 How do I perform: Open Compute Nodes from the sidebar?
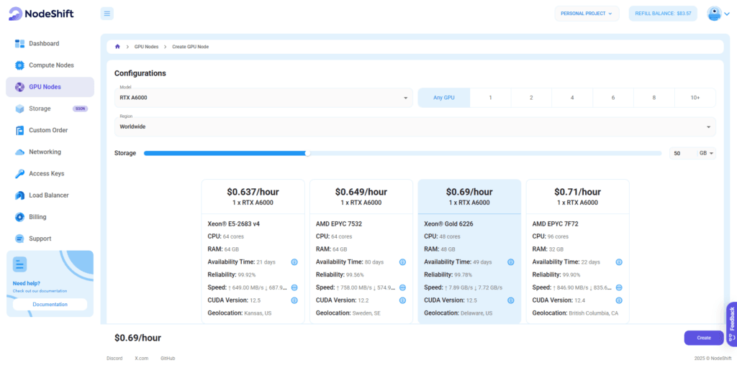[x=50, y=65]
